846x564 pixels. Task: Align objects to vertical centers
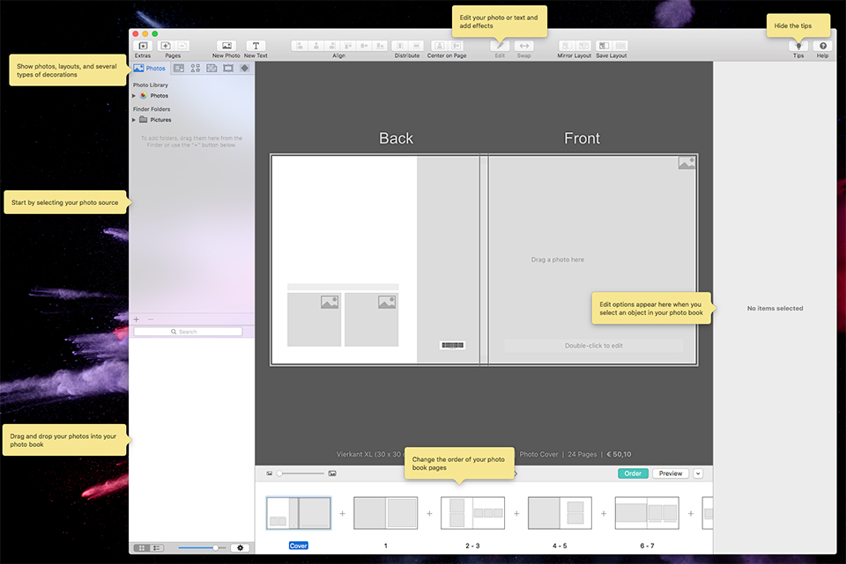tap(364, 46)
